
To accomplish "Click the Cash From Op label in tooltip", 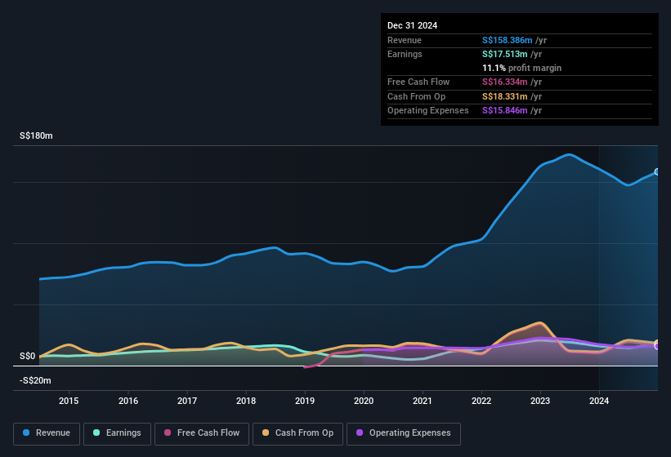I will coord(416,96).
